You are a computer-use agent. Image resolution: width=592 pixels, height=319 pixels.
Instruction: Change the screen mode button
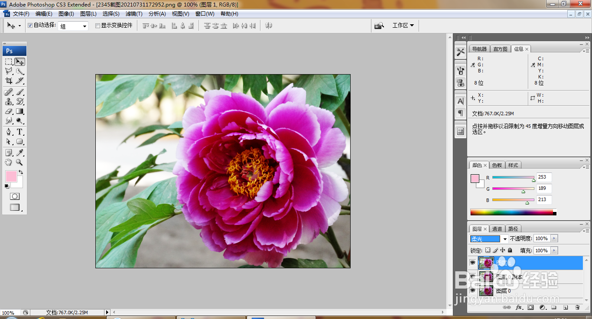pyautogui.click(x=15, y=208)
